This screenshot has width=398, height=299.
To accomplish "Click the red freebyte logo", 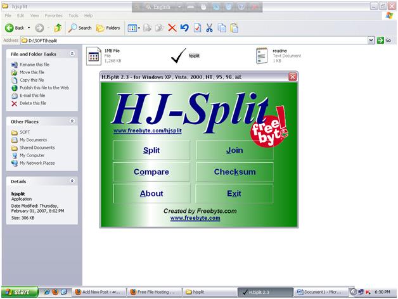I will (269, 128).
